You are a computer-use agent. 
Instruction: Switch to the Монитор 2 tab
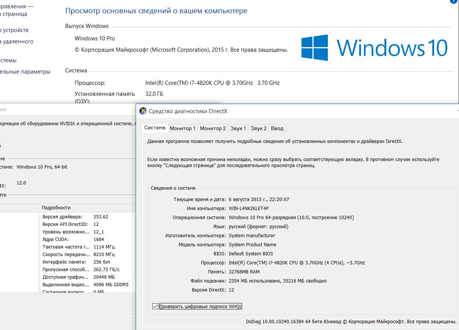coord(213,128)
